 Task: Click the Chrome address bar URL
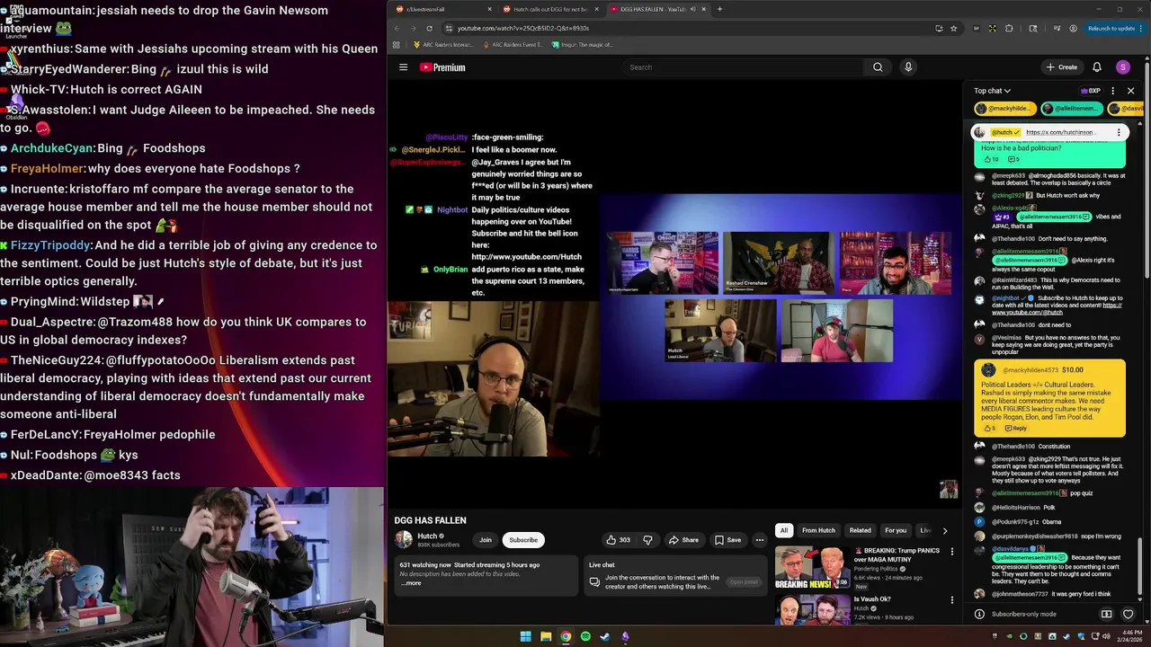click(x=523, y=28)
